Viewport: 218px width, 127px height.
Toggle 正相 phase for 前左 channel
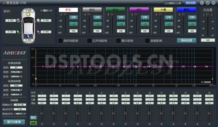coord(74,17)
